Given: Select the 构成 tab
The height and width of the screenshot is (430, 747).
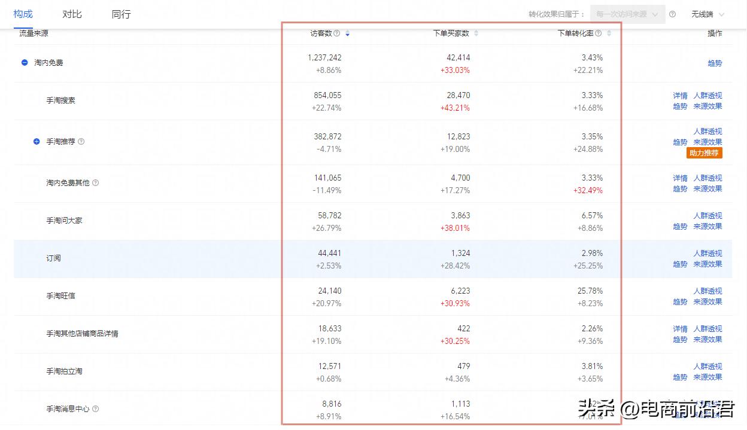Looking at the screenshot, I should 23,14.
